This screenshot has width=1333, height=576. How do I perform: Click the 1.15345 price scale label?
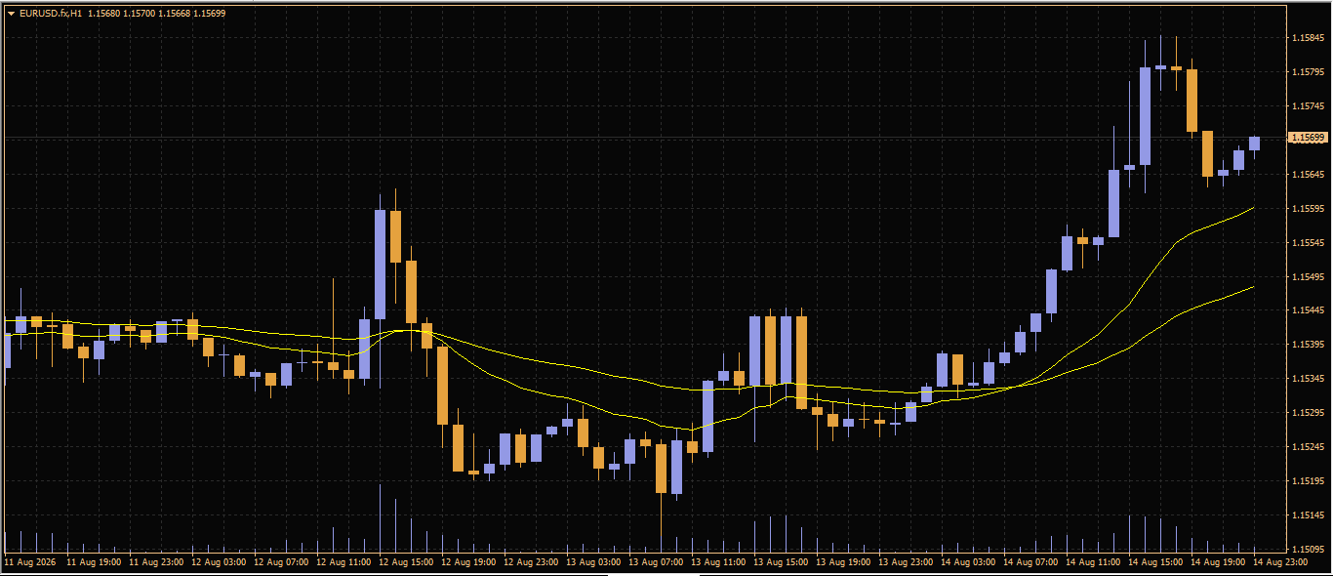click(1308, 379)
